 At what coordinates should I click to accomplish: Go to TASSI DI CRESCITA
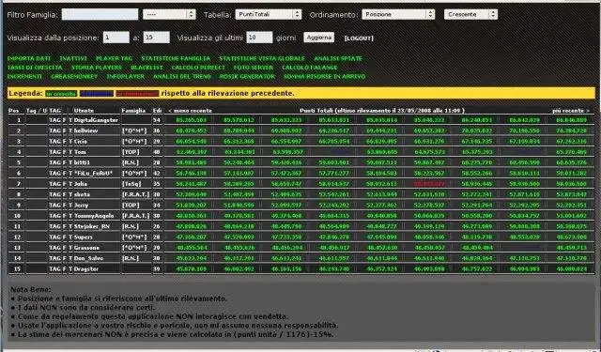click(x=35, y=68)
